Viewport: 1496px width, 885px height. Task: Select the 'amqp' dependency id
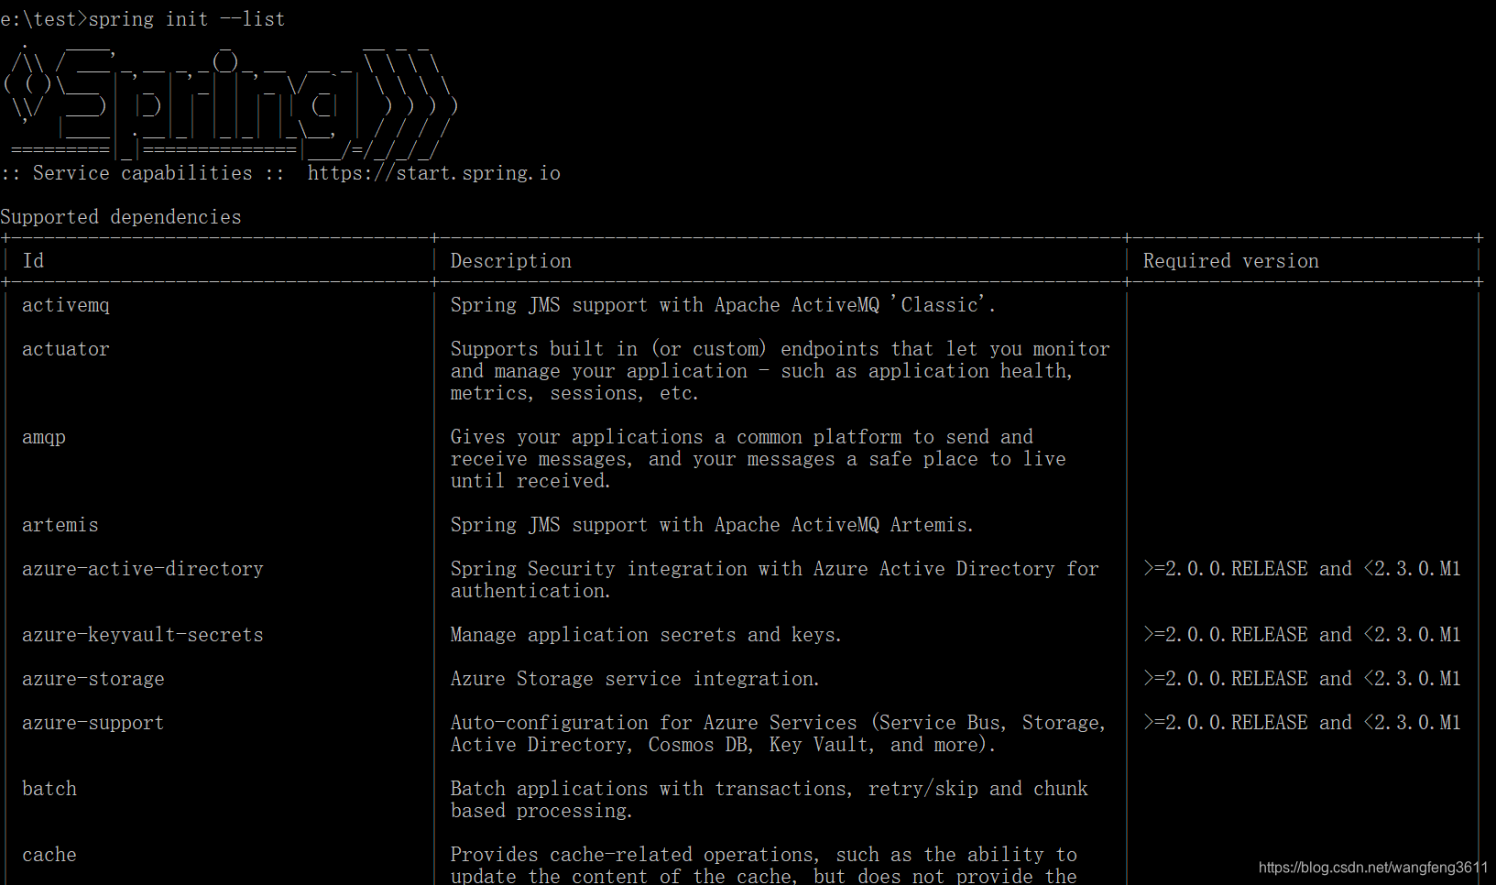(44, 437)
